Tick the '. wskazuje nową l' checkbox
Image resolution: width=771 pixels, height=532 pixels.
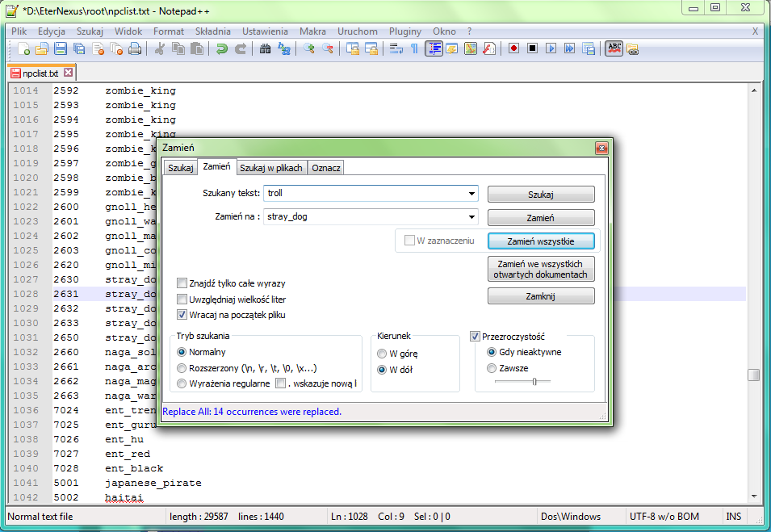click(280, 383)
